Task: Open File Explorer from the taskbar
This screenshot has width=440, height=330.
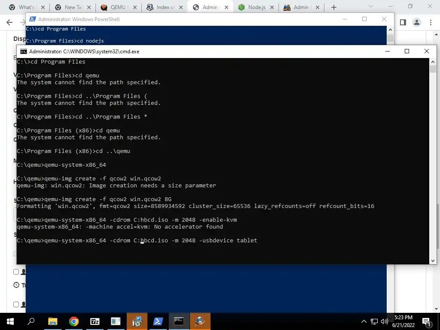Action: 52,321
